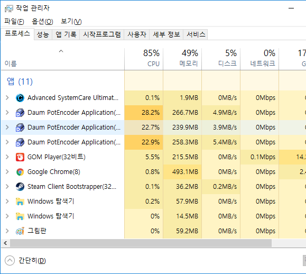This screenshot has height=274, width=306.
Task: Sort by the 이름 column header
Action: click(62, 59)
